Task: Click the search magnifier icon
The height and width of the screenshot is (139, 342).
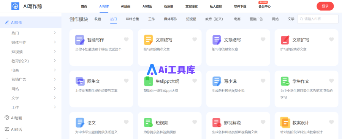Action: click(x=302, y=19)
